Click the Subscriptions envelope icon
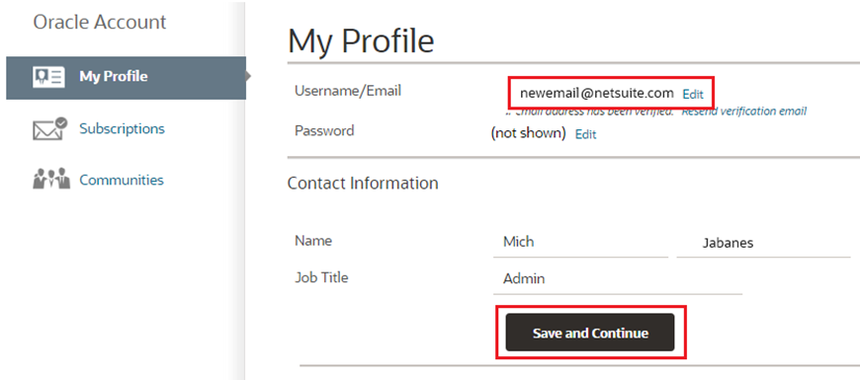Viewport: 860px width, 380px height. (x=49, y=128)
